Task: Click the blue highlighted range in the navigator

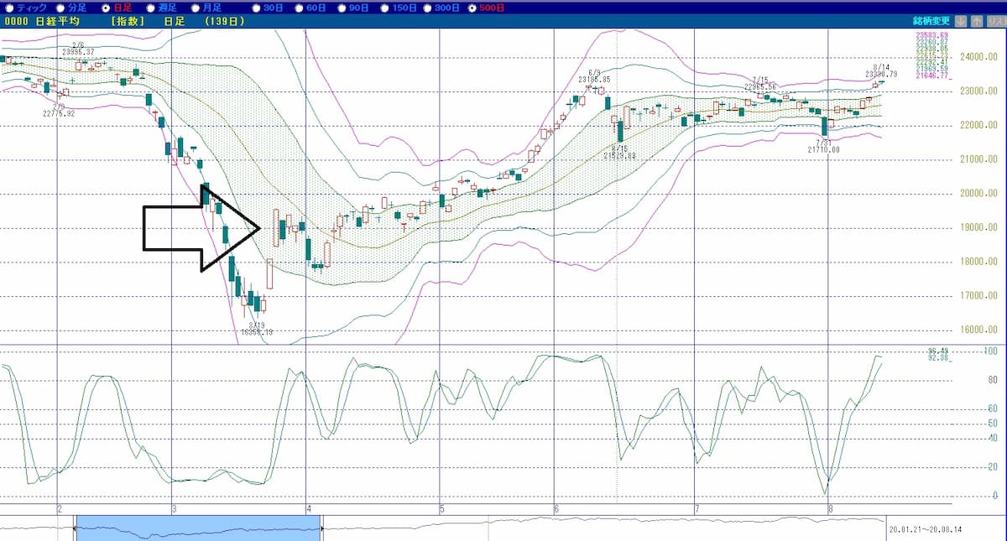Action: click(198, 528)
